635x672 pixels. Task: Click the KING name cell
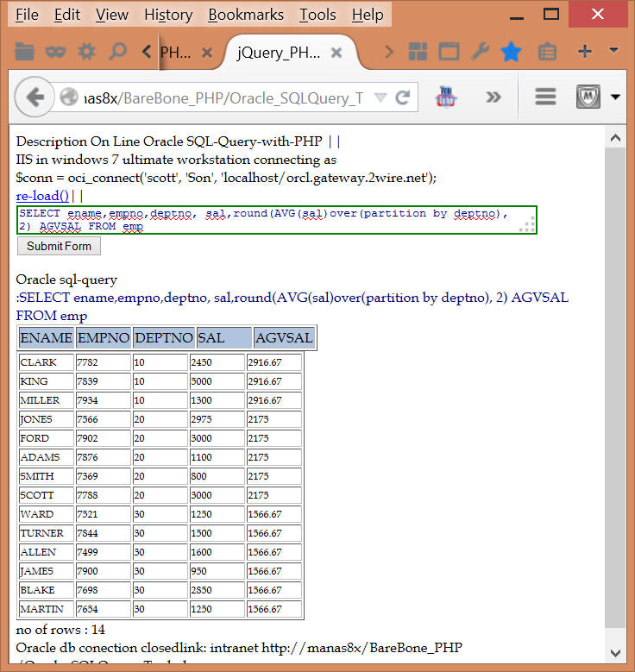click(x=47, y=381)
